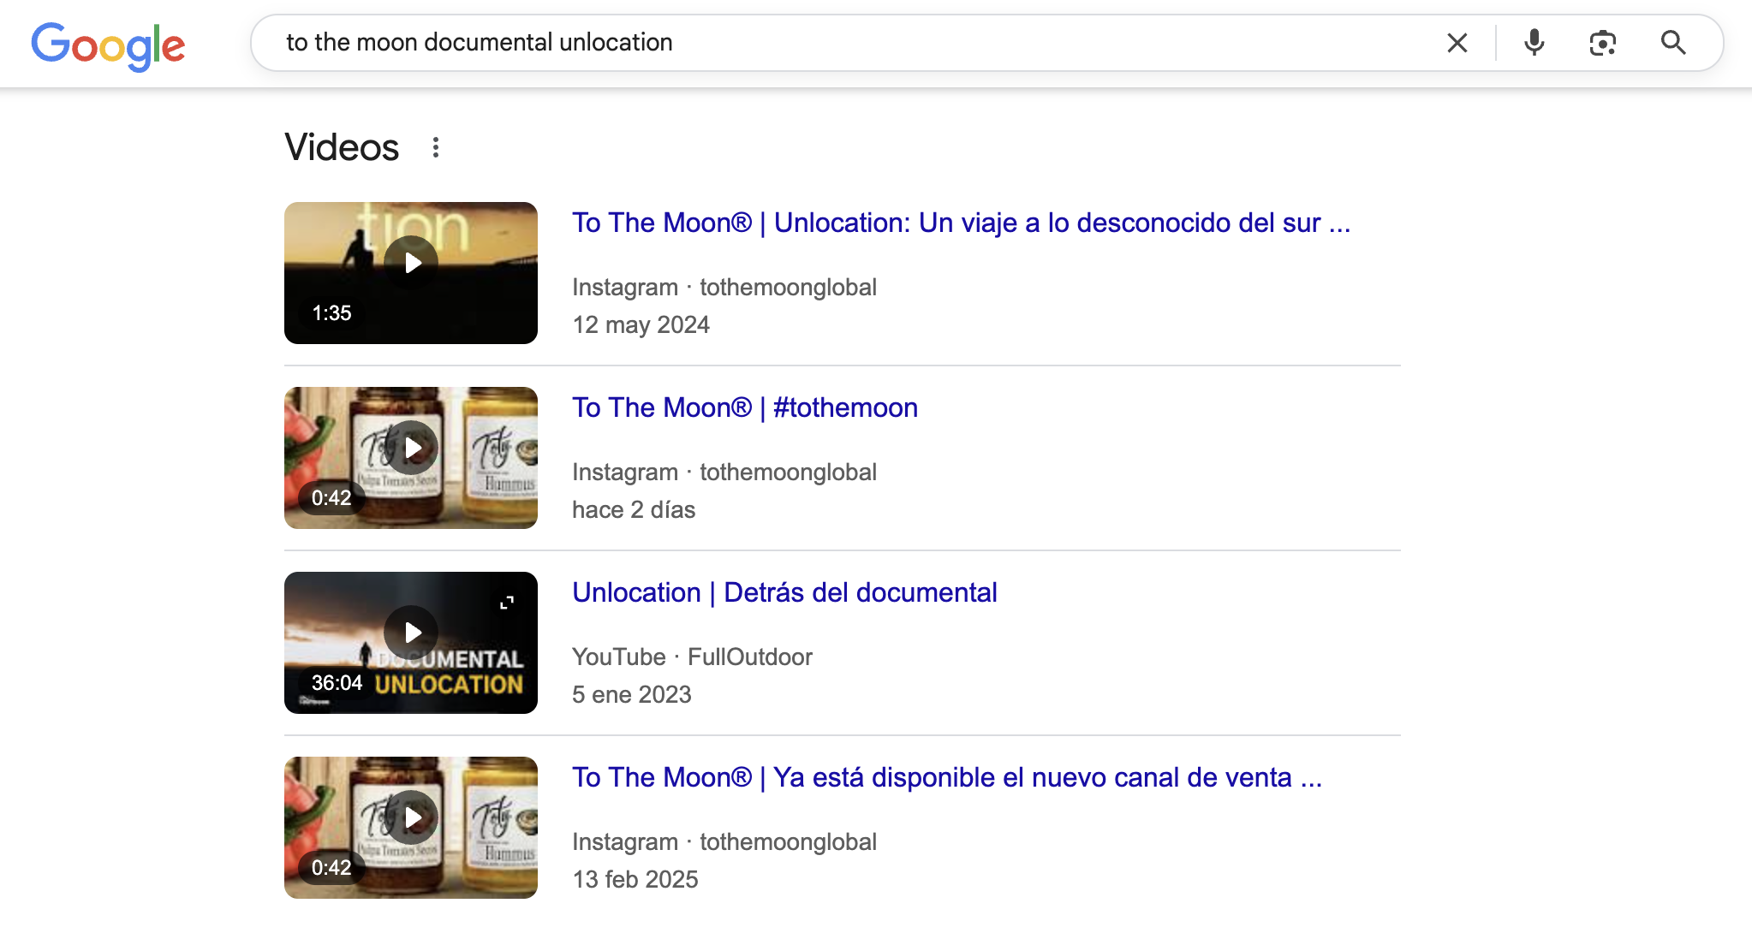
Task: Play the first 0:42 jars video
Action: (x=411, y=448)
